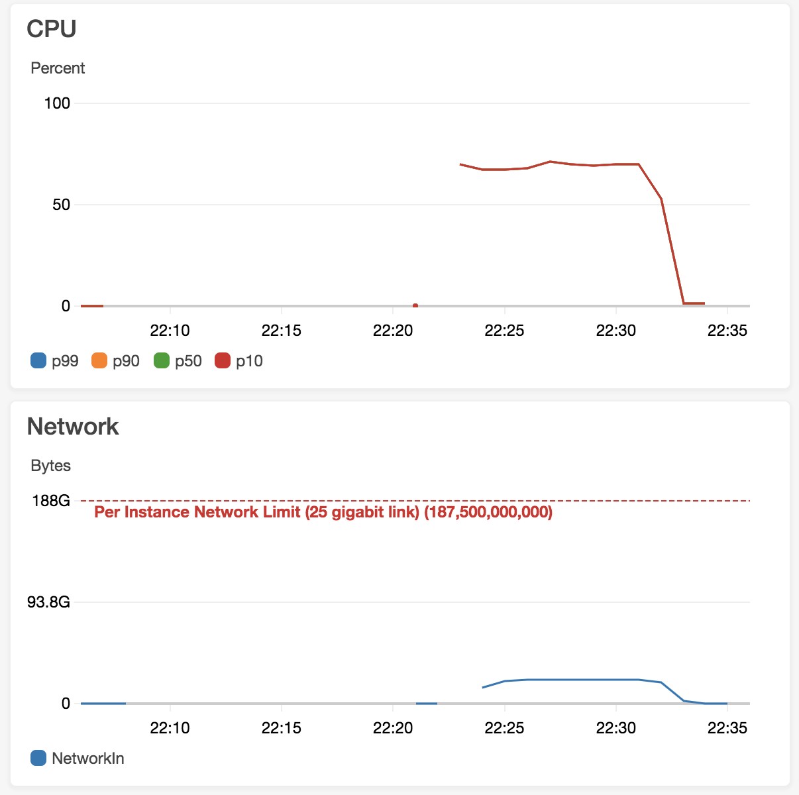The image size is (799, 795).
Task: Click the 22:35 tick on Network chart
Action: (x=727, y=727)
